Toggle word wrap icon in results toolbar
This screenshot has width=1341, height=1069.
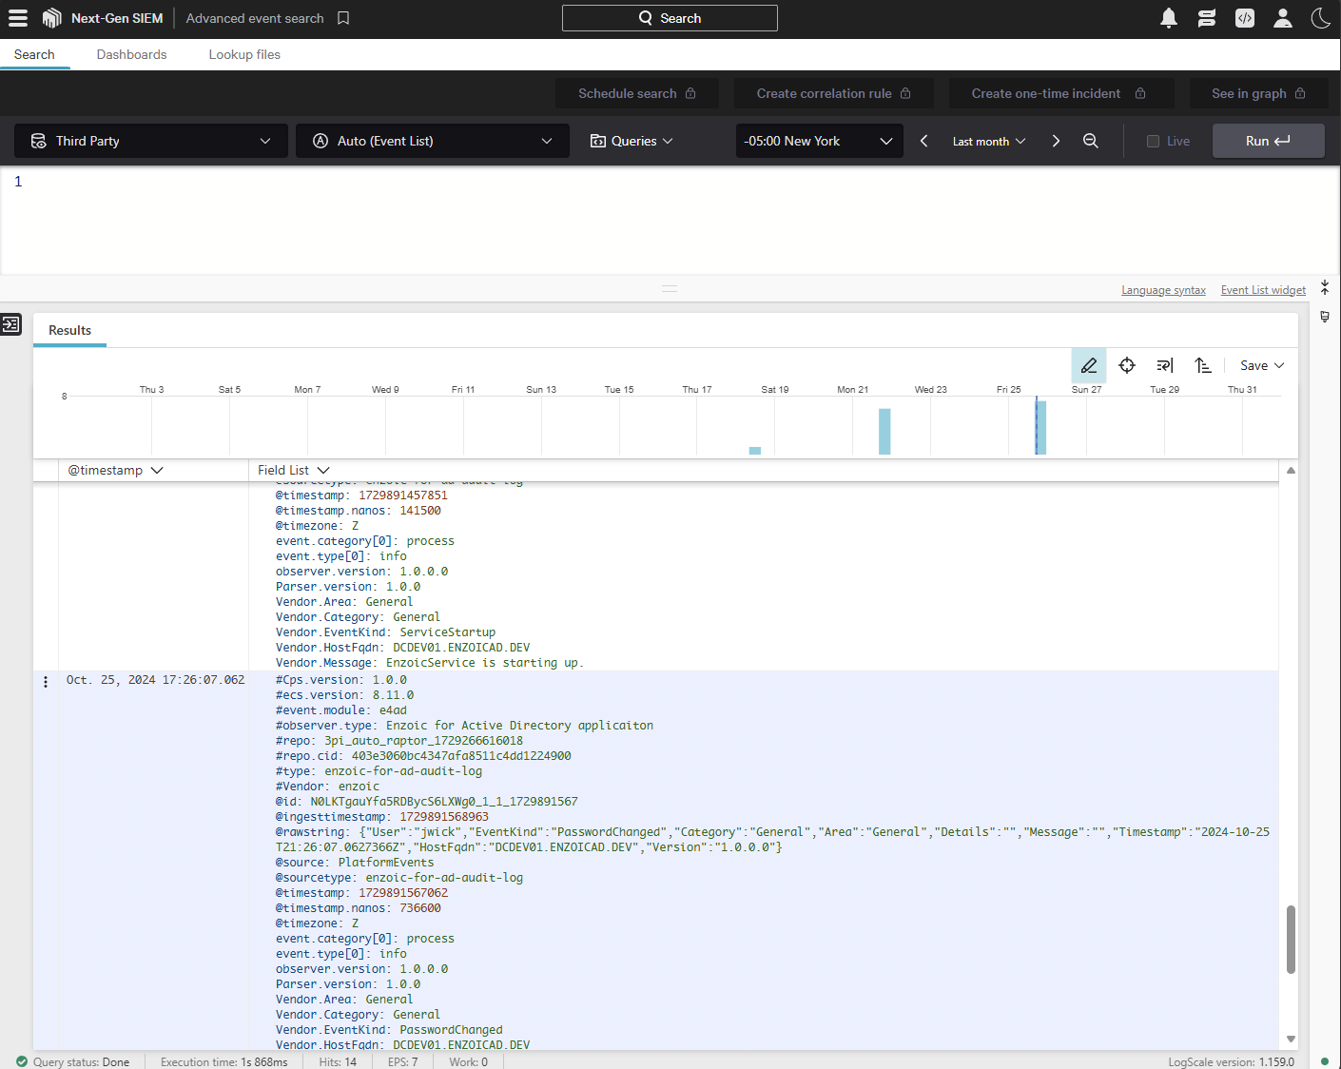pyautogui.click(x=1165, y=365)
